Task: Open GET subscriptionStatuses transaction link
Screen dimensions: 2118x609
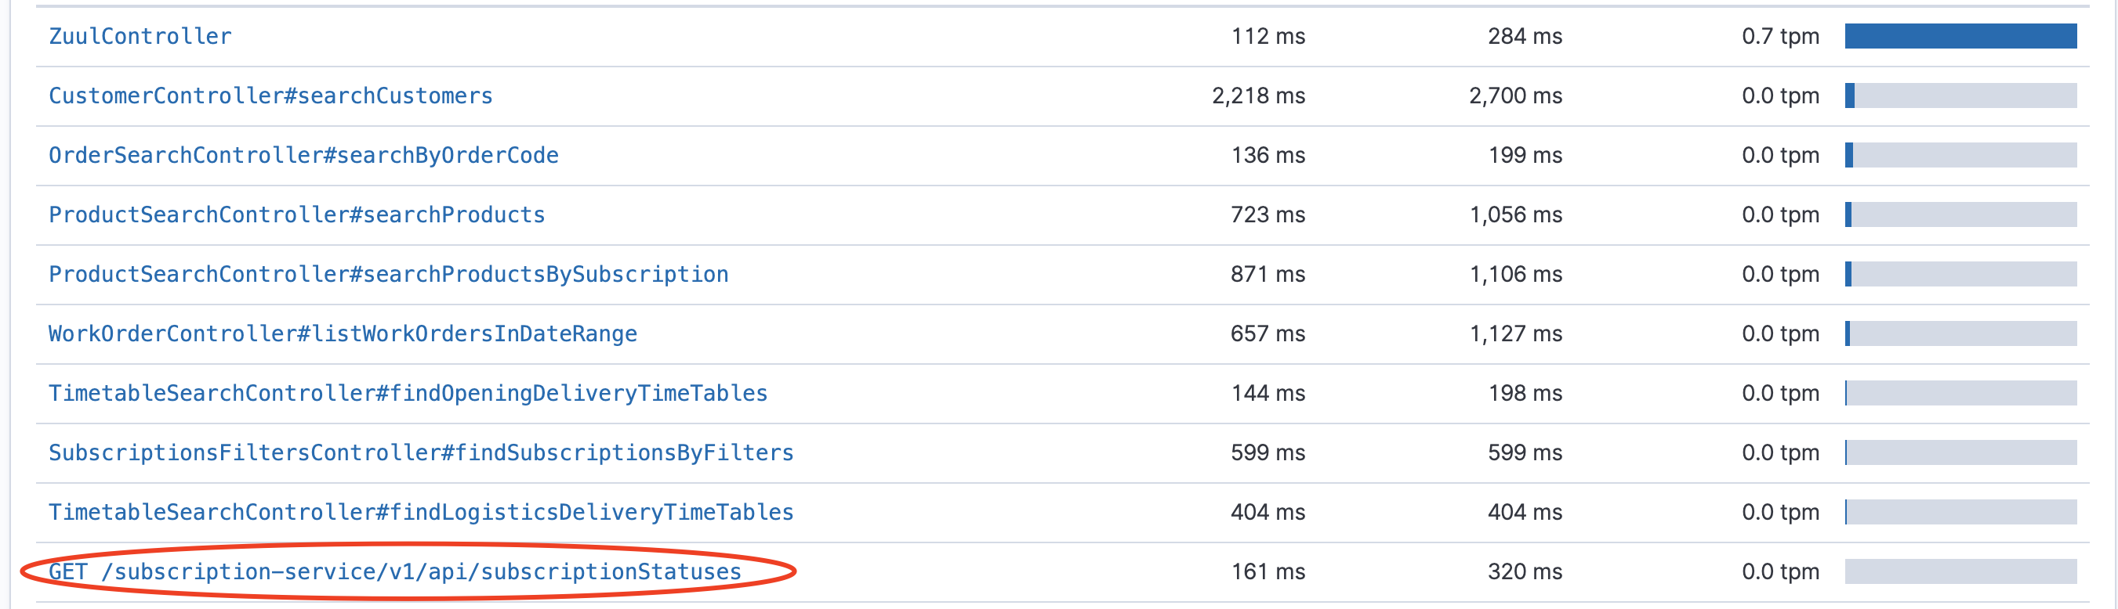Action: (394, 572)
